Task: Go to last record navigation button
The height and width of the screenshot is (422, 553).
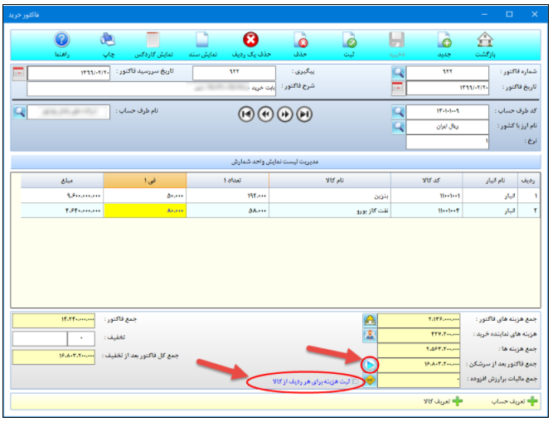Action: point(304,114)
